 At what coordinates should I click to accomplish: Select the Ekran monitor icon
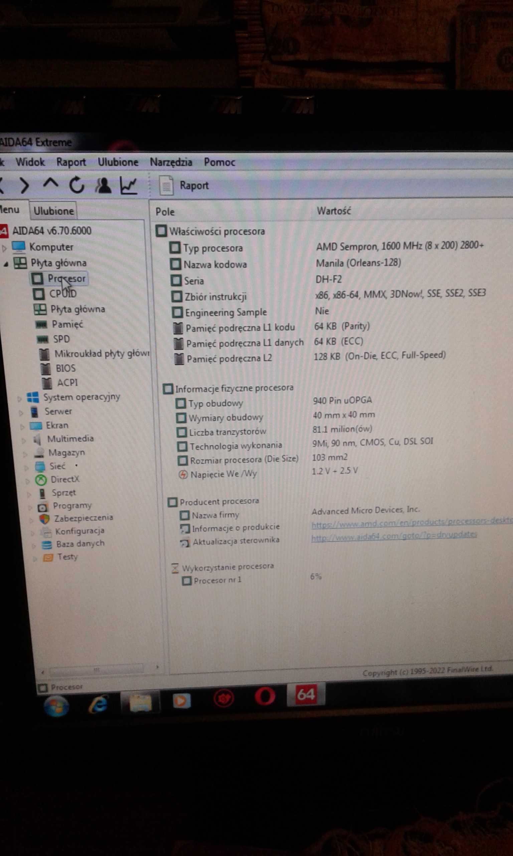point(36,426)
